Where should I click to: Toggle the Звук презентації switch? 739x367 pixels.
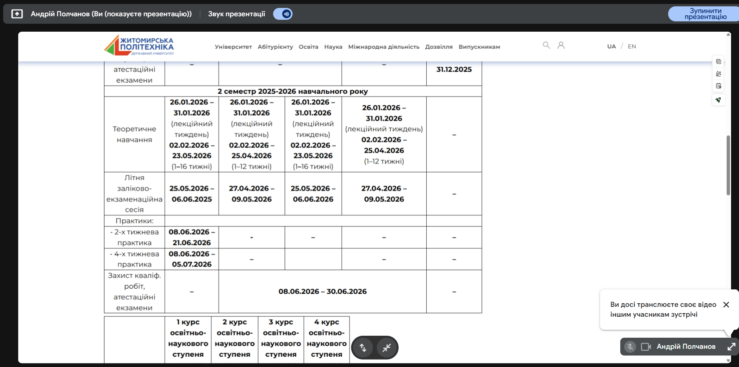pos(283,14)
